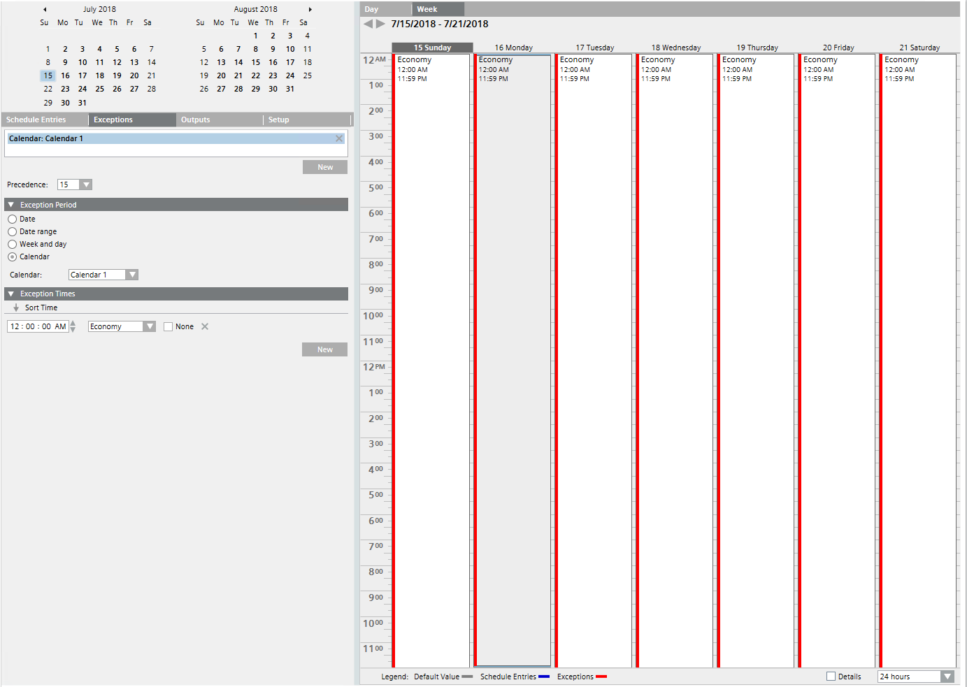The width and height of the screenshot is (967, 687).
Task: Select the Date range exception period option
Action: tap(11, 231)
